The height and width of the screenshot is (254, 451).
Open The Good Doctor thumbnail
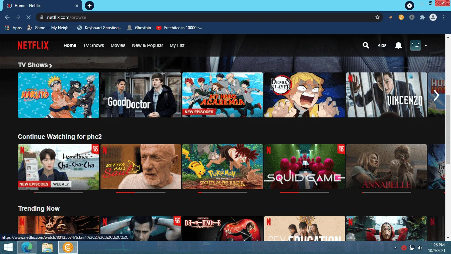point(141,95)
